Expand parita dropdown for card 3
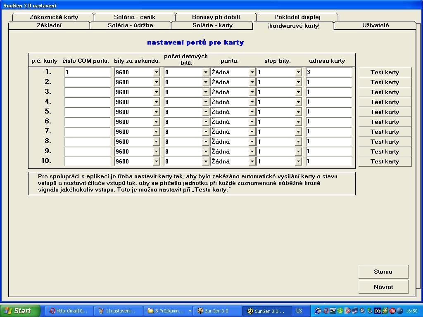423x317 pixels. pos(252,92)
